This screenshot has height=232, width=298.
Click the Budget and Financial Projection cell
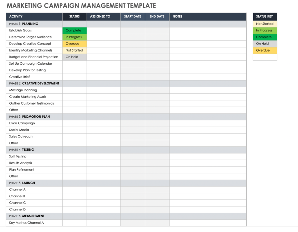[x=34, y=57]
